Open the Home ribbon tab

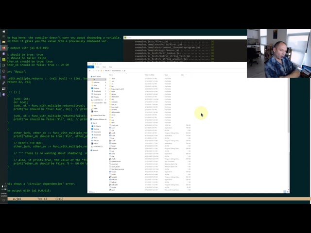point(97,67)
